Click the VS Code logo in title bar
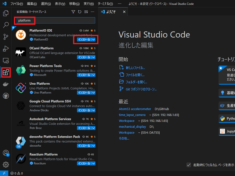 pos(4,4)
